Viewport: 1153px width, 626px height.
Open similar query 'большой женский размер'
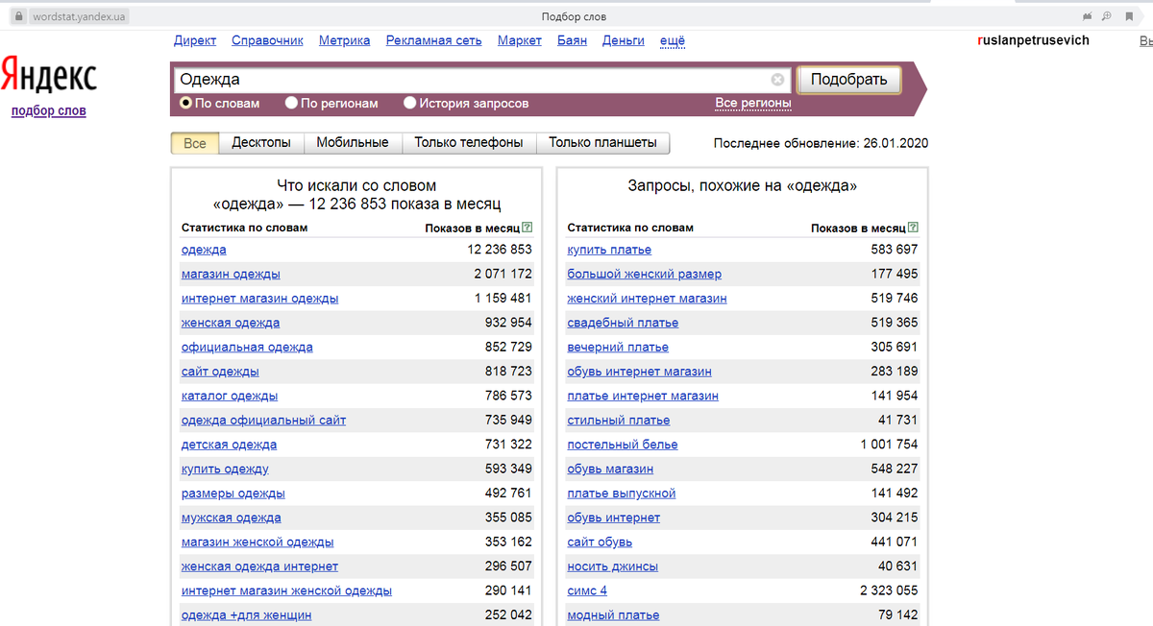click(645, 274)
